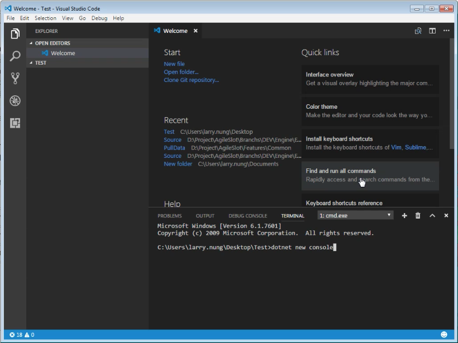458x343 pixels.
Task: Open recent Source link below PullData
Action: (173, 156)
